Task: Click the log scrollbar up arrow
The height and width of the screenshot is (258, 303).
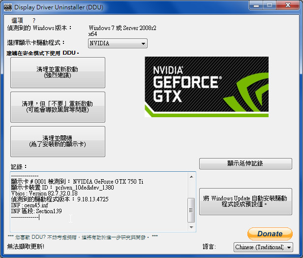Action: point(191,177)
